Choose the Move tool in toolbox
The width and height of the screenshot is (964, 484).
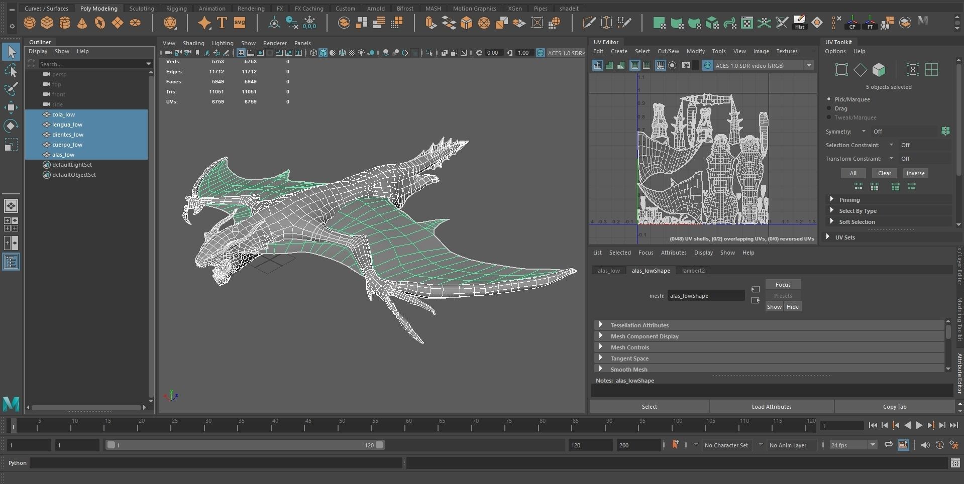11,107
